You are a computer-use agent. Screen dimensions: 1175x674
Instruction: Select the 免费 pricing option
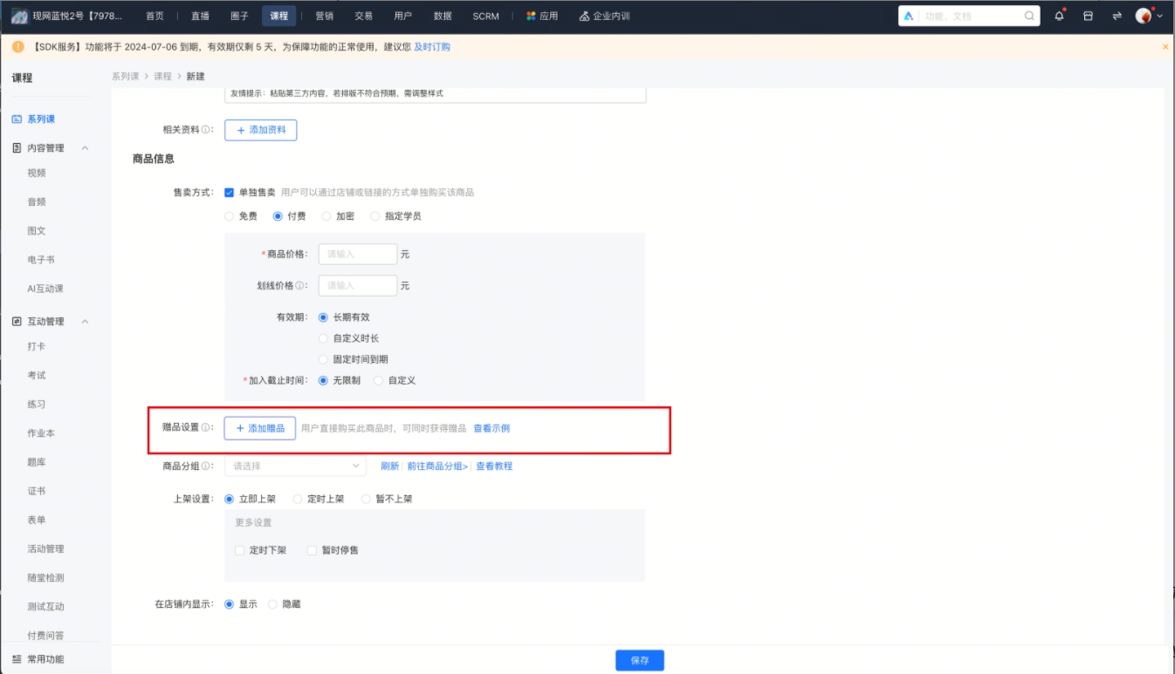228,215
